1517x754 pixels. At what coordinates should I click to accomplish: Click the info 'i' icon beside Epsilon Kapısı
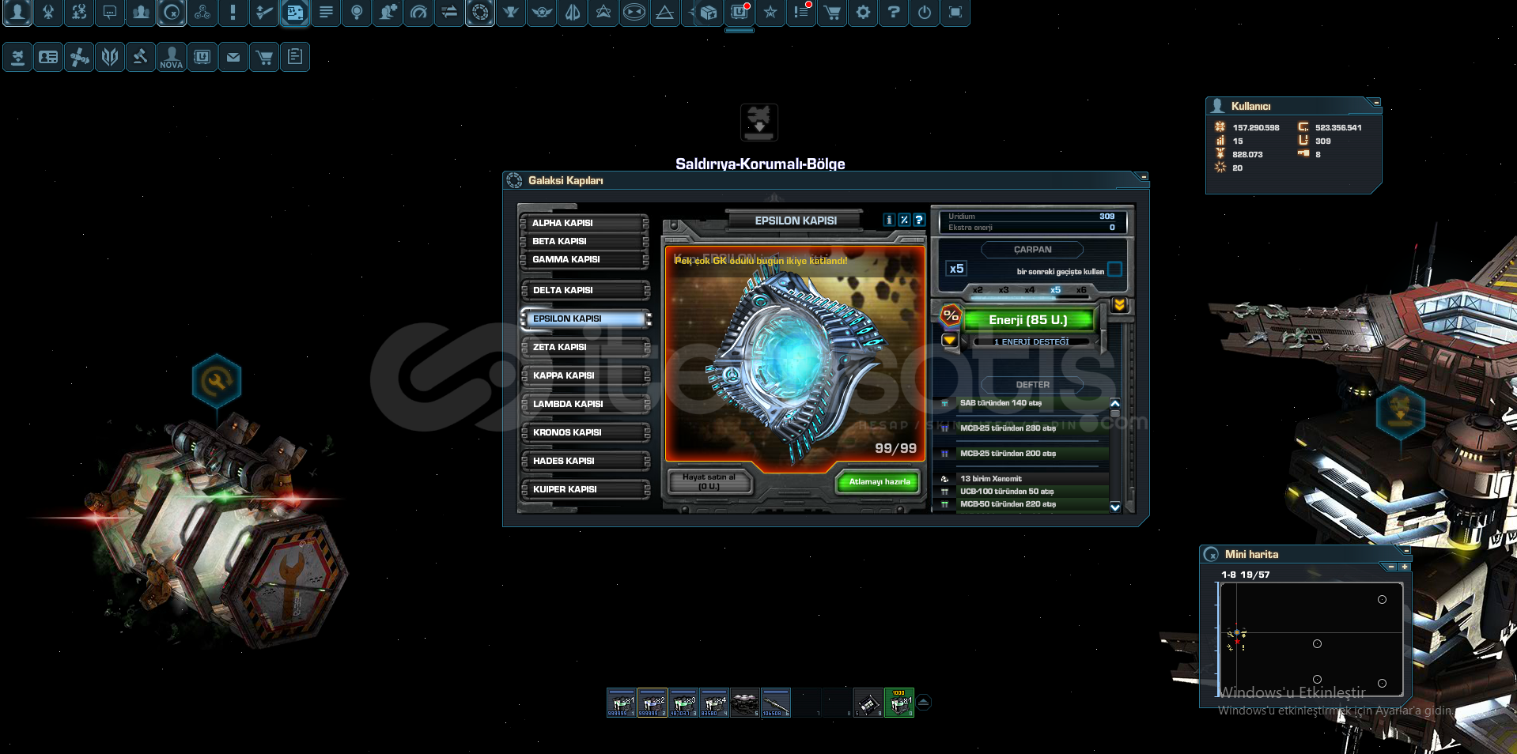tap(889, 221)
